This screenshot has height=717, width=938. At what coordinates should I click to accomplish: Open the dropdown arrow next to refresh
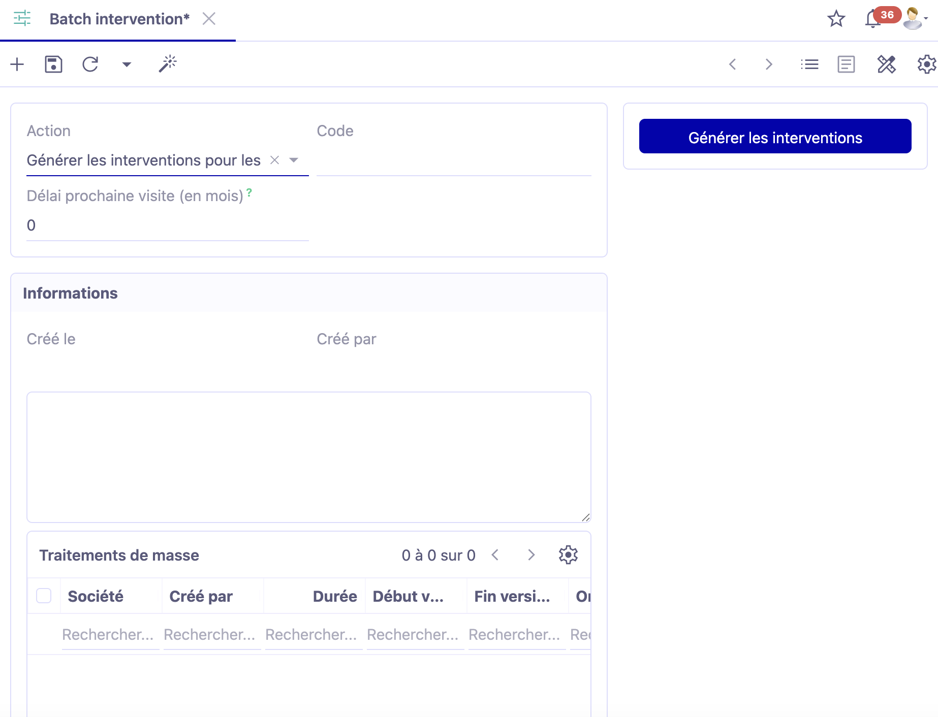(127, 64)
